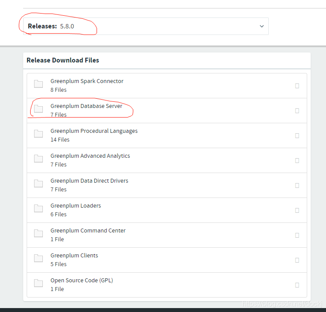Tick the checkbox for Greenplum Database Server
The width and height of the screenshot is (326, 312).
click(x=297, y=111)
